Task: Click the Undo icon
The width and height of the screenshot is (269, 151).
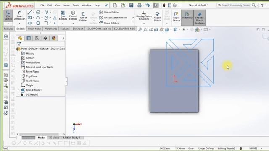Action: click(148, 5)
